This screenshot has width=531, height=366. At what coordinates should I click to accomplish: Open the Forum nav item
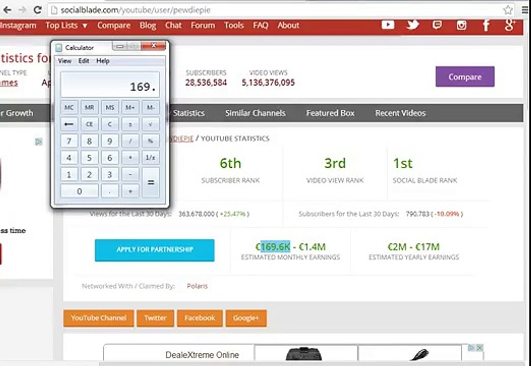point(203,25)
